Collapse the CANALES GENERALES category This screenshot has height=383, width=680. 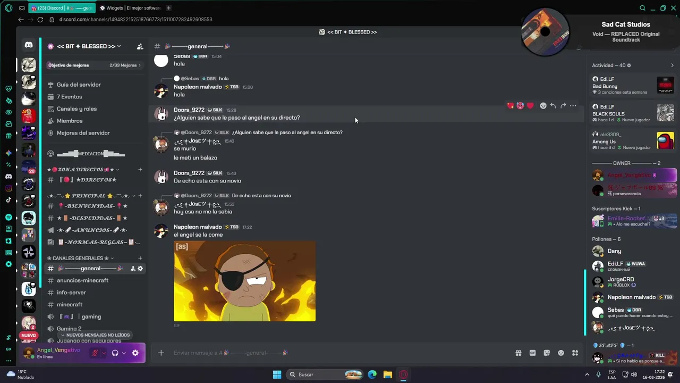click(80, 258)
